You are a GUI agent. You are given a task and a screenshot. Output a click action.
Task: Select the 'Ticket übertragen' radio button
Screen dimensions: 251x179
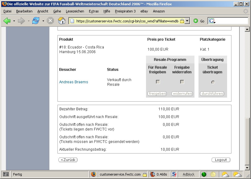tap(213, 82)
